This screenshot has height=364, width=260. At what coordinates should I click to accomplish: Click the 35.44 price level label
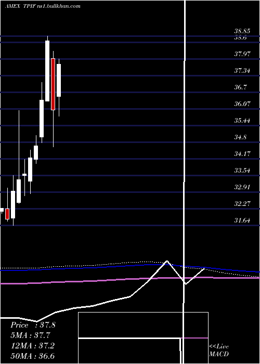242,121
